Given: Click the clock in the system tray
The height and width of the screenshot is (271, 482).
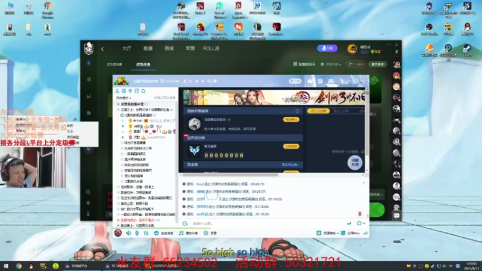Looking at the screenshot, I should click(x=472, y=266).
